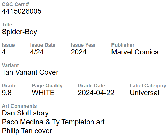
Task: Click the Art Comments heading
Action: coord(19,106)
